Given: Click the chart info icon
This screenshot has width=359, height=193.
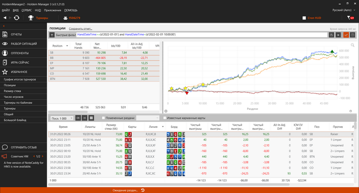Looking at the screenshot, I should pyautogui.click(x=350, y=111).
